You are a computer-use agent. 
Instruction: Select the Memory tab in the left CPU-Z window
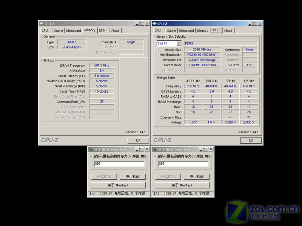pos(90,30)
